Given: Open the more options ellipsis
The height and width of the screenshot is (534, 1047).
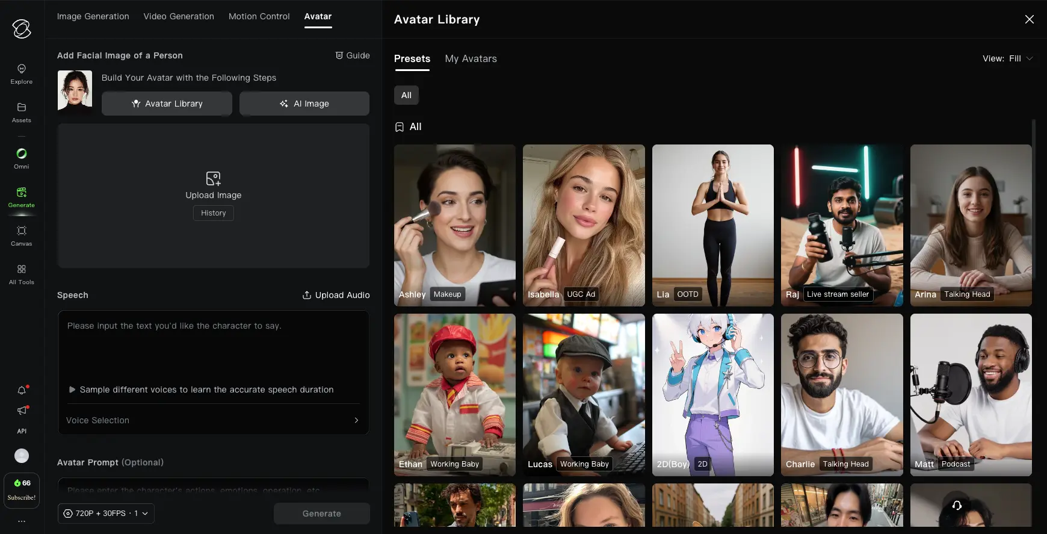Looking at the screenshot, I should (22, 521).
